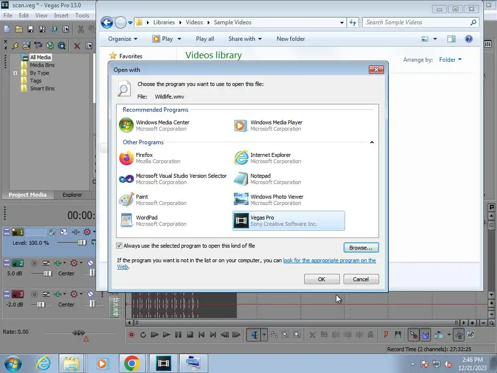Select the Zoom Edit magnifier tool

[297, 335]
